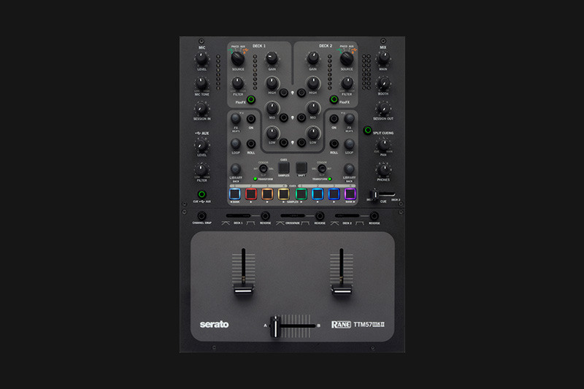Click the A/B crossfader handle
The width and height of the screenshot is (584, 389).
tap(276, 327)
